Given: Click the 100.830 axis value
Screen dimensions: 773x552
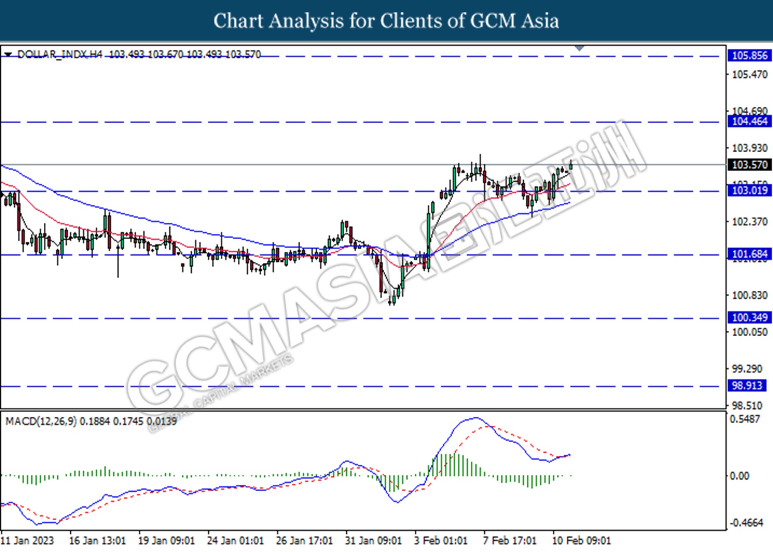Looking at the screenshot, I should tap(749, 295).
